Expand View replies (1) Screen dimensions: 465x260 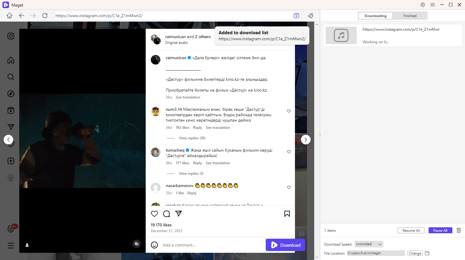191,174
